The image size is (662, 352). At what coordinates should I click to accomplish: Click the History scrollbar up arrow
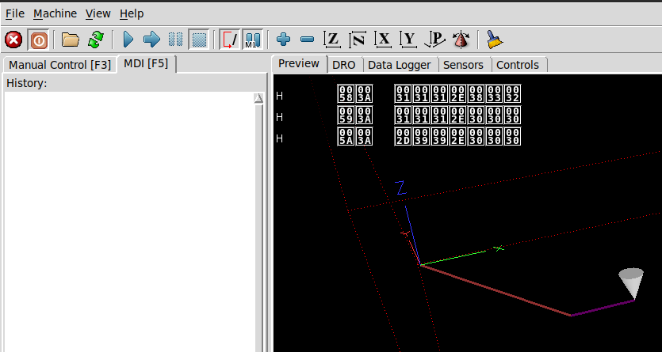(x=258, y=98)
